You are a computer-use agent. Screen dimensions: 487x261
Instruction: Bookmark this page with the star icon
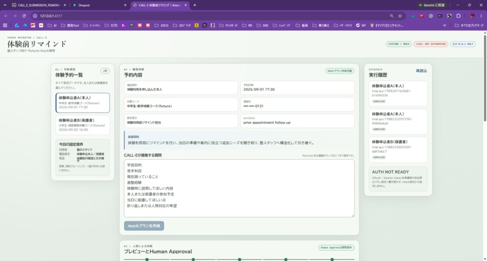(400, 16)
